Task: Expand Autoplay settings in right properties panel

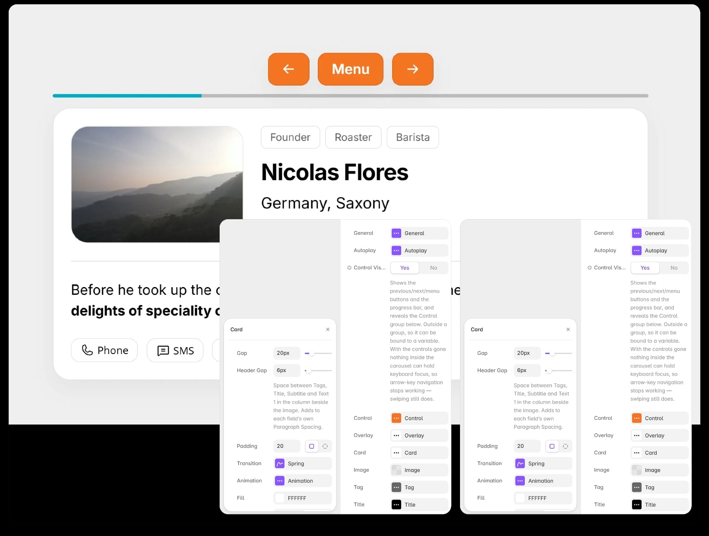Action: point(660,251)
